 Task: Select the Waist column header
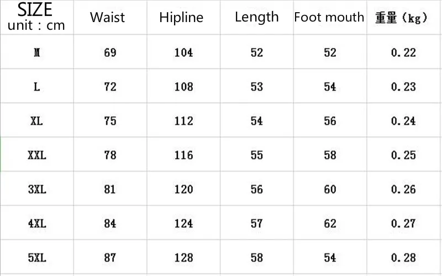coord(108,17)
